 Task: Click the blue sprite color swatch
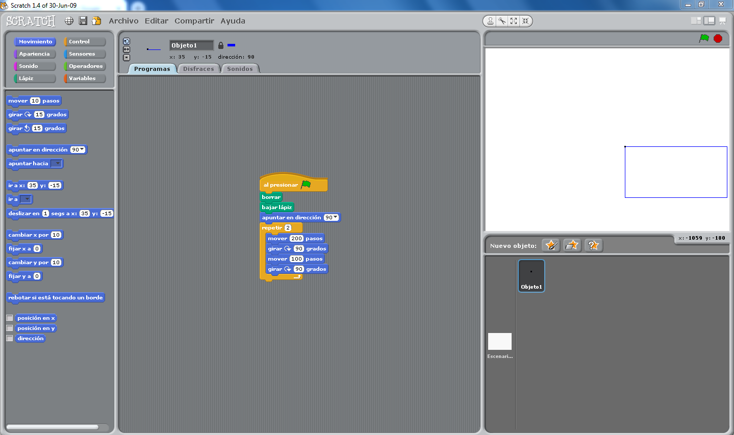pyautogui.click(x=232, y=45)
